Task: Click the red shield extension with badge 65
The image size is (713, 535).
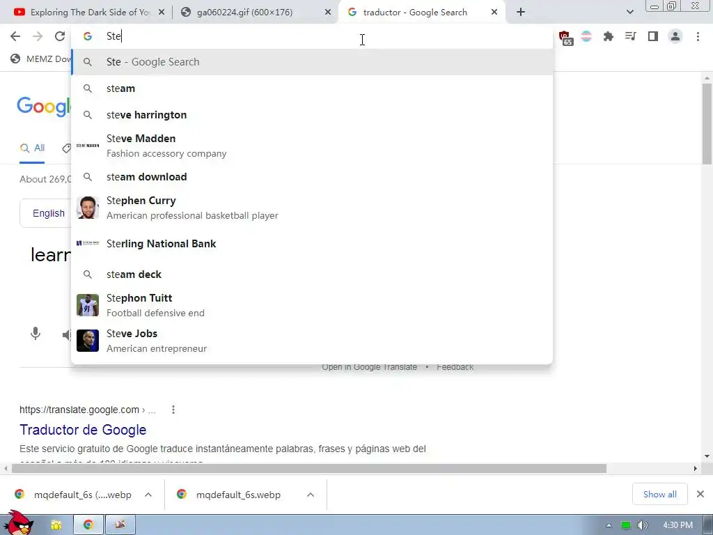Action: [565, 38]
